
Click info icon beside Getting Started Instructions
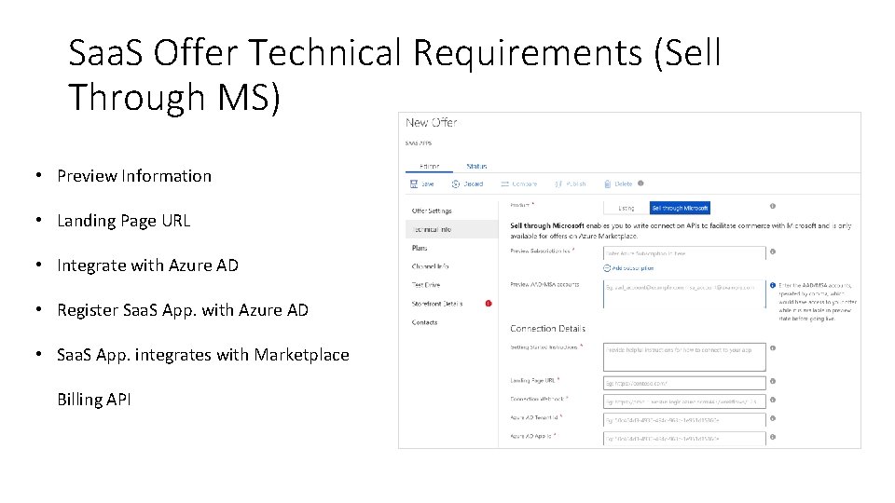772,347
